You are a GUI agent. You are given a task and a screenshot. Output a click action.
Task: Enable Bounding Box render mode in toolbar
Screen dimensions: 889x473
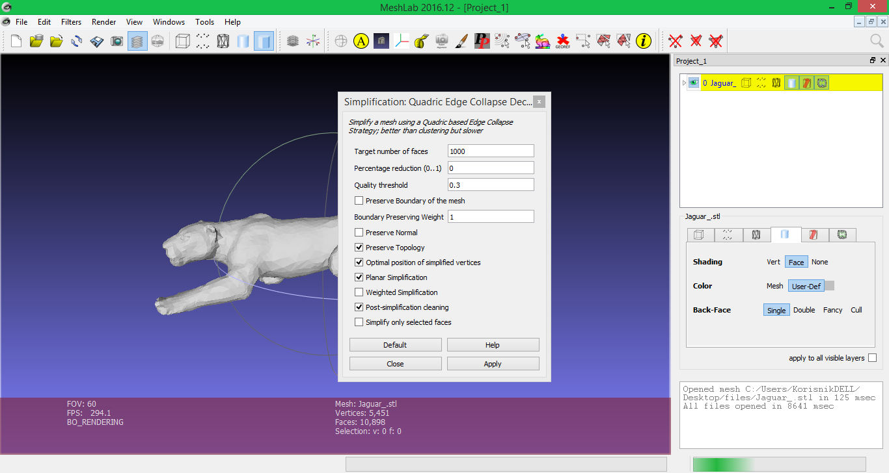tap(183, 42)
